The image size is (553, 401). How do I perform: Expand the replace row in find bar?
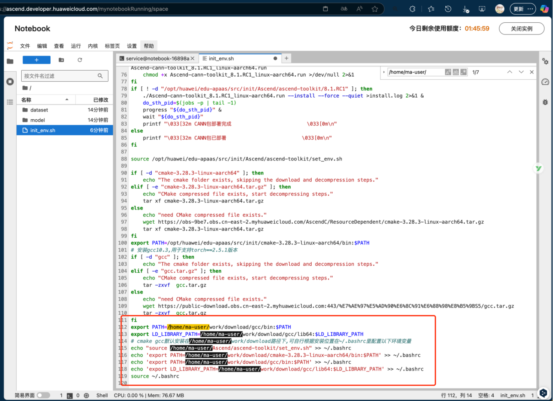point(384,72)
